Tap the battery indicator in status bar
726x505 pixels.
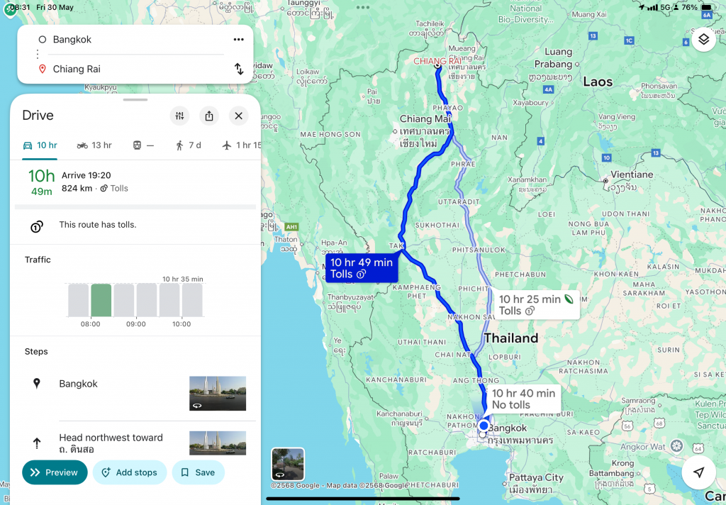click(x=707, y=7)
